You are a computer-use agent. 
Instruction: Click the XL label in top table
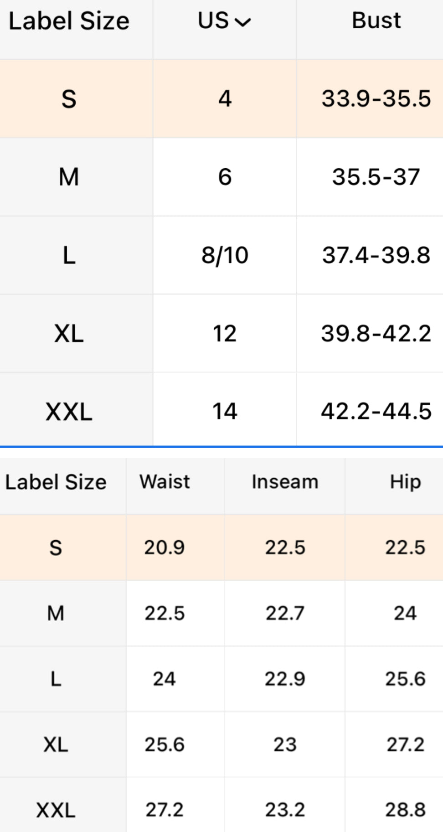tap(69, 334)
